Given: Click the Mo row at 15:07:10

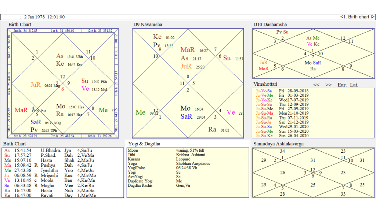Looking at the screenshot, I should (x=49, y=160).
